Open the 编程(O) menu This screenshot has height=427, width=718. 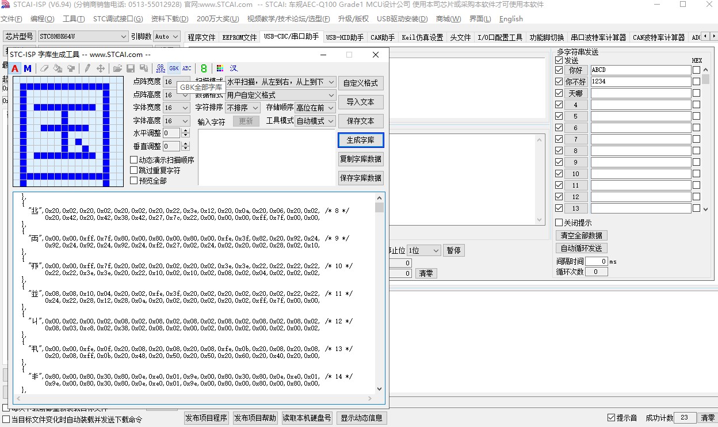coord(42,18)
